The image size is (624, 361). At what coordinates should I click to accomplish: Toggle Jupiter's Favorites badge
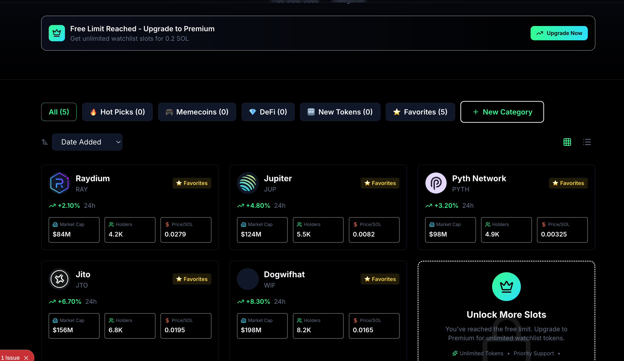click(380, 183)
